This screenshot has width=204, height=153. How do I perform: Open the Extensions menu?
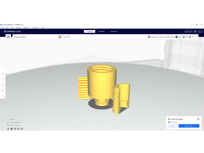pos(26,27)
